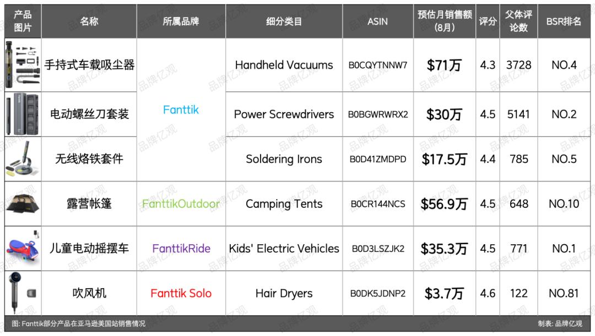
Task: Click the BSR排名 column header
Action: (564, 21)
